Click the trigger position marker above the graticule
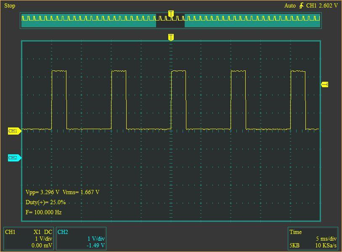The width and height of the screenshot is (342, 252). point(171,37)
